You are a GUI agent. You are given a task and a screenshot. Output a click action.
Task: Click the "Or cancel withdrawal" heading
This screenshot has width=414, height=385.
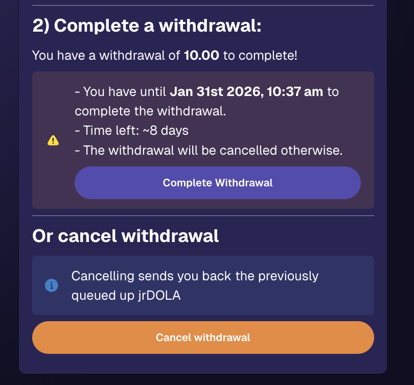tap(125, 236)
